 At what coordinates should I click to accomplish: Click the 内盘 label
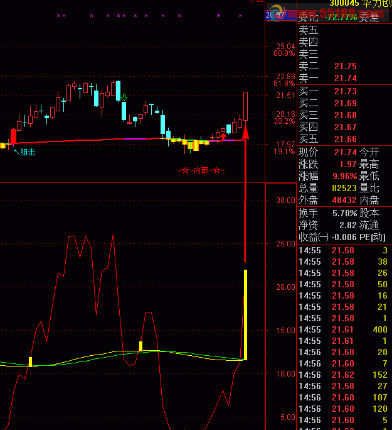[x=369, y=200]
